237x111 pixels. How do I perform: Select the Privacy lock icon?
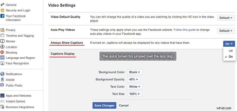point(2,30)
